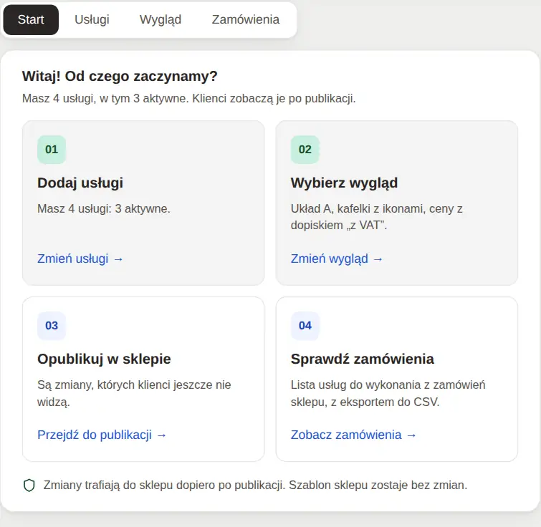Click the Układ A appearance description text

pos(376,217)
